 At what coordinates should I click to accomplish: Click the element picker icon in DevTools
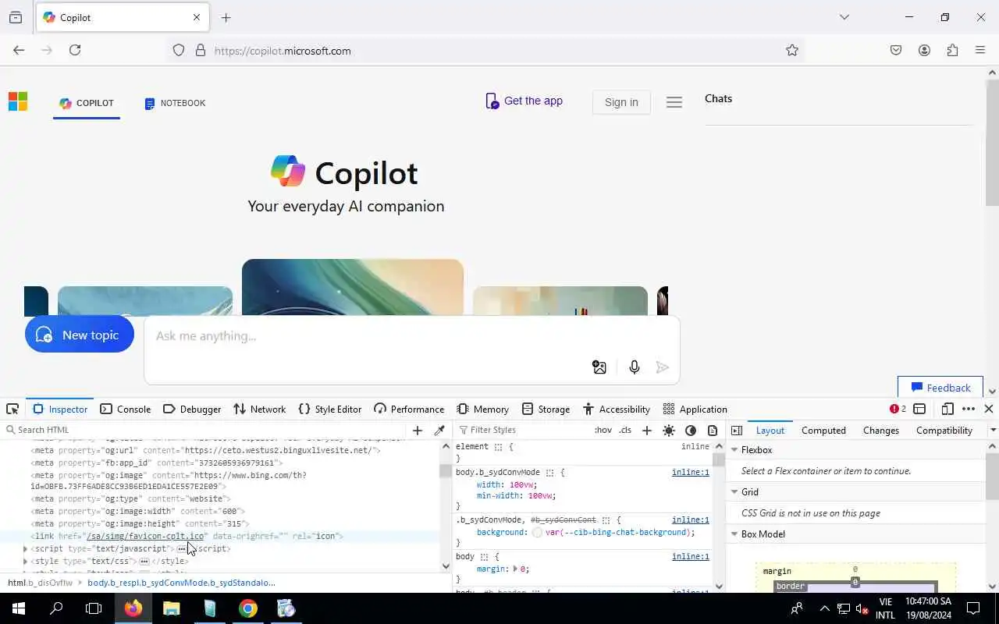click(12, 409)
